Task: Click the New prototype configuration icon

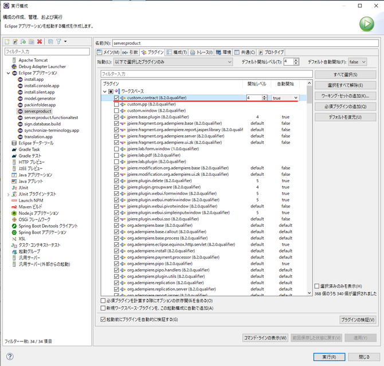Action: click(x=15, y=42)
